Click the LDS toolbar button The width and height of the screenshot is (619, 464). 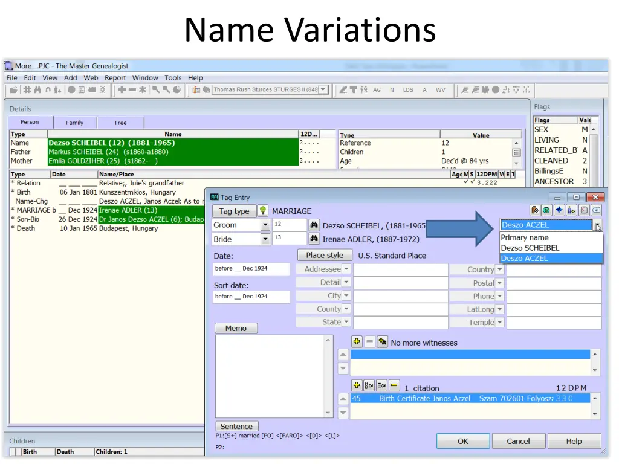[408, 90]
